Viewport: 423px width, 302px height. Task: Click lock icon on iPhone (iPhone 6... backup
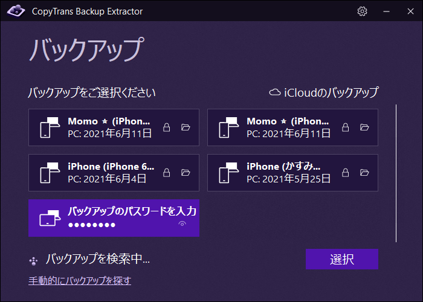pos(167,173)
